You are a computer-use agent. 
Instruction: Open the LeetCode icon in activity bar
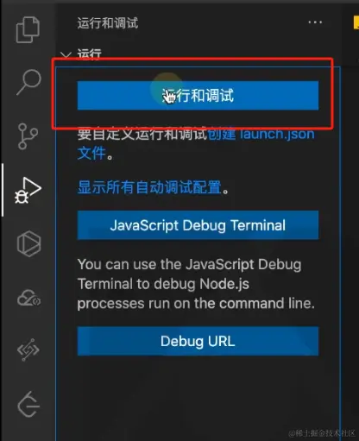click(x=28, y=404)
